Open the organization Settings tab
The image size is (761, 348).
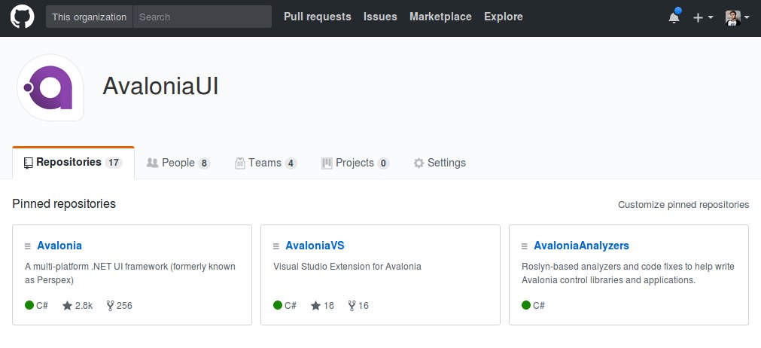click(x=440, y=163)
